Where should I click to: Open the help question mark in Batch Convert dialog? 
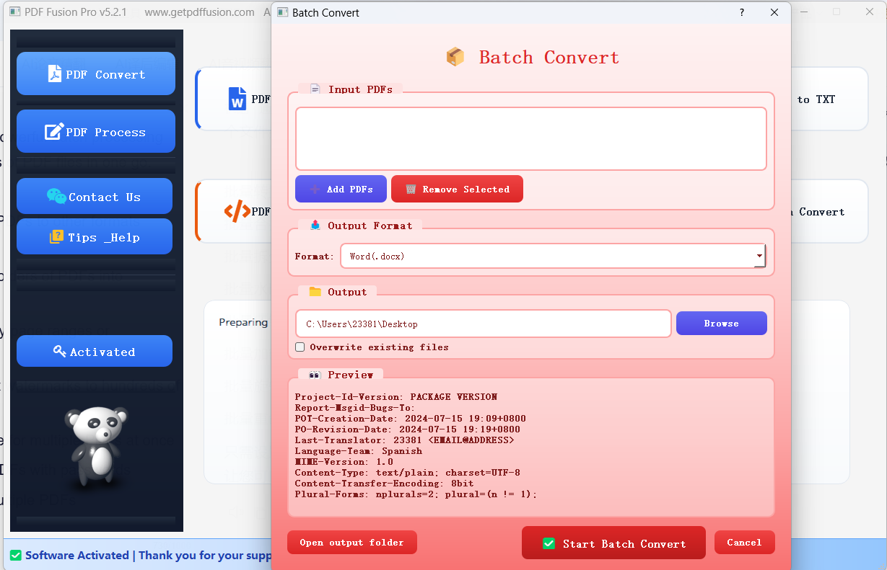click(741, 12)
